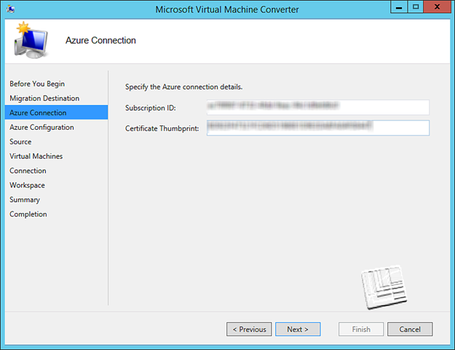Click the Subscription ID input field
Image resolution: width=455 pixels, height=350 pixels.
(318, 107)
